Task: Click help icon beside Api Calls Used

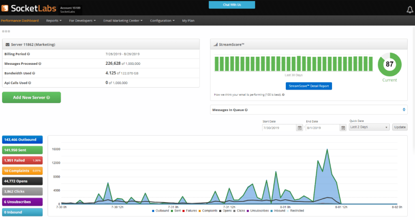Action: click(30, 83)
